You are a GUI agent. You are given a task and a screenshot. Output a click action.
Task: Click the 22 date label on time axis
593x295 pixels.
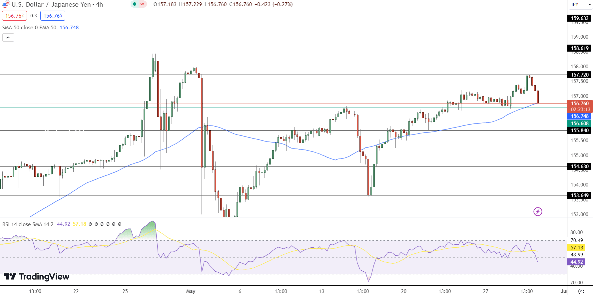(76, 291)
